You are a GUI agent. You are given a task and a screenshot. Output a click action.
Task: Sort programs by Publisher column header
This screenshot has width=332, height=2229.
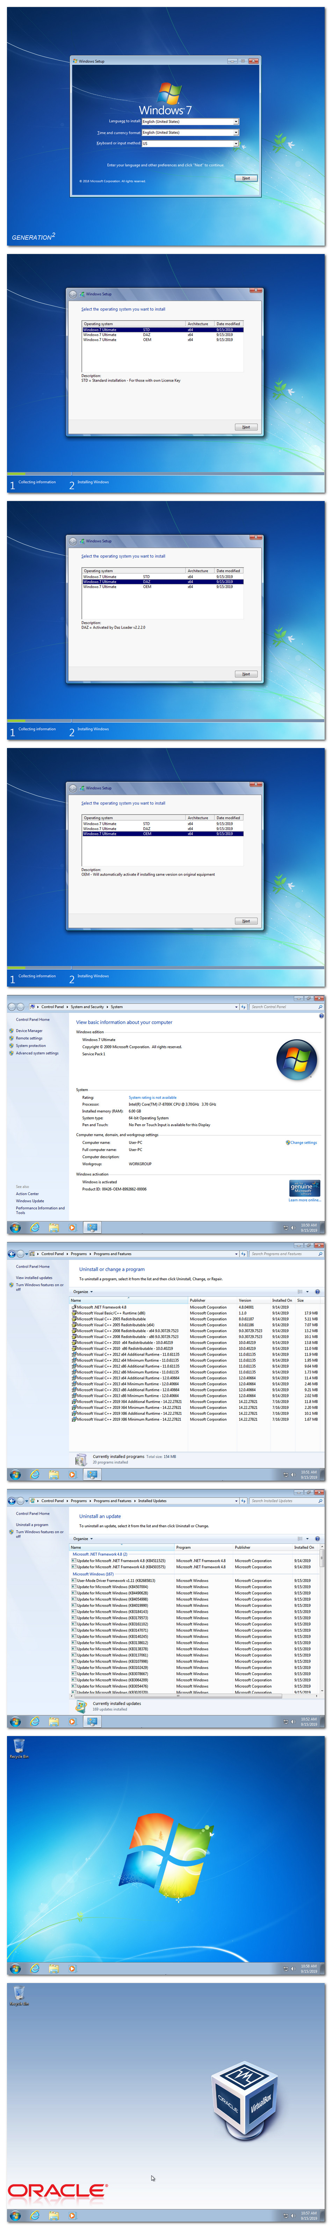click(212, 1300)
